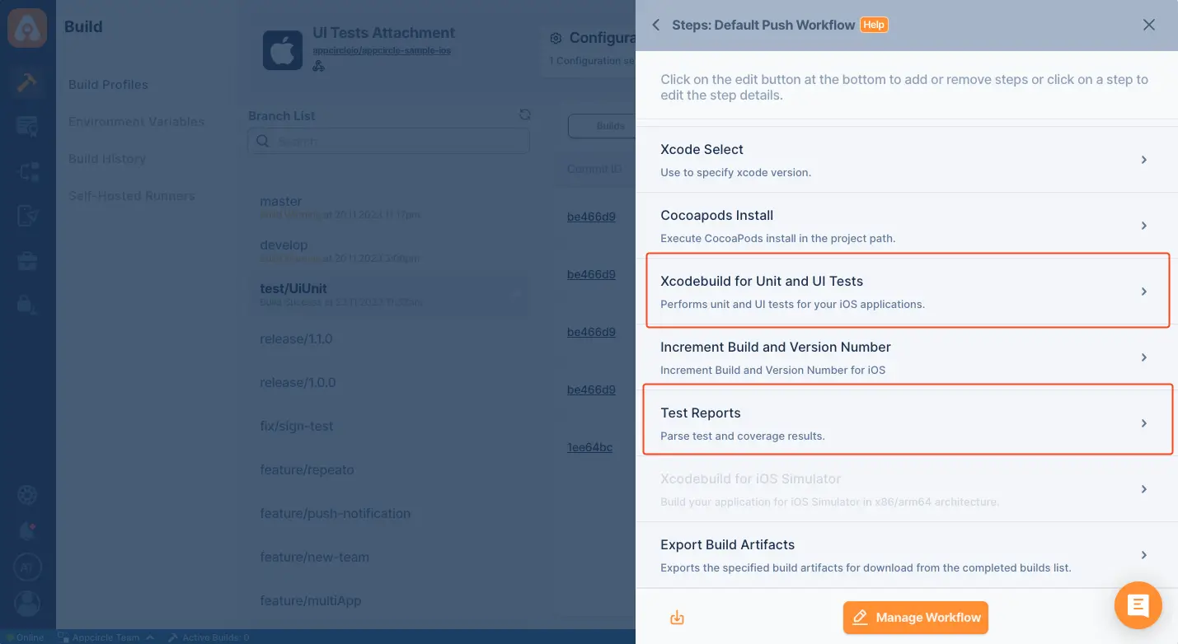Image resolution: width=1178 pixels, height=644 pixels.
Task: Open the briefcase icon in left sidebar
Action: [x=27, y=261]
